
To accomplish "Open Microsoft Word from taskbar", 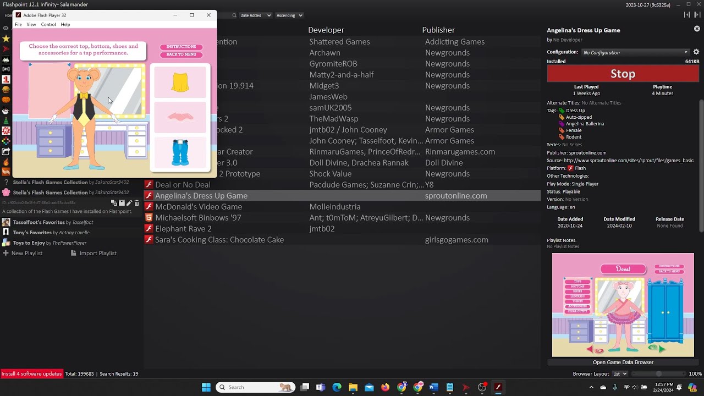I will pos(433,387).
